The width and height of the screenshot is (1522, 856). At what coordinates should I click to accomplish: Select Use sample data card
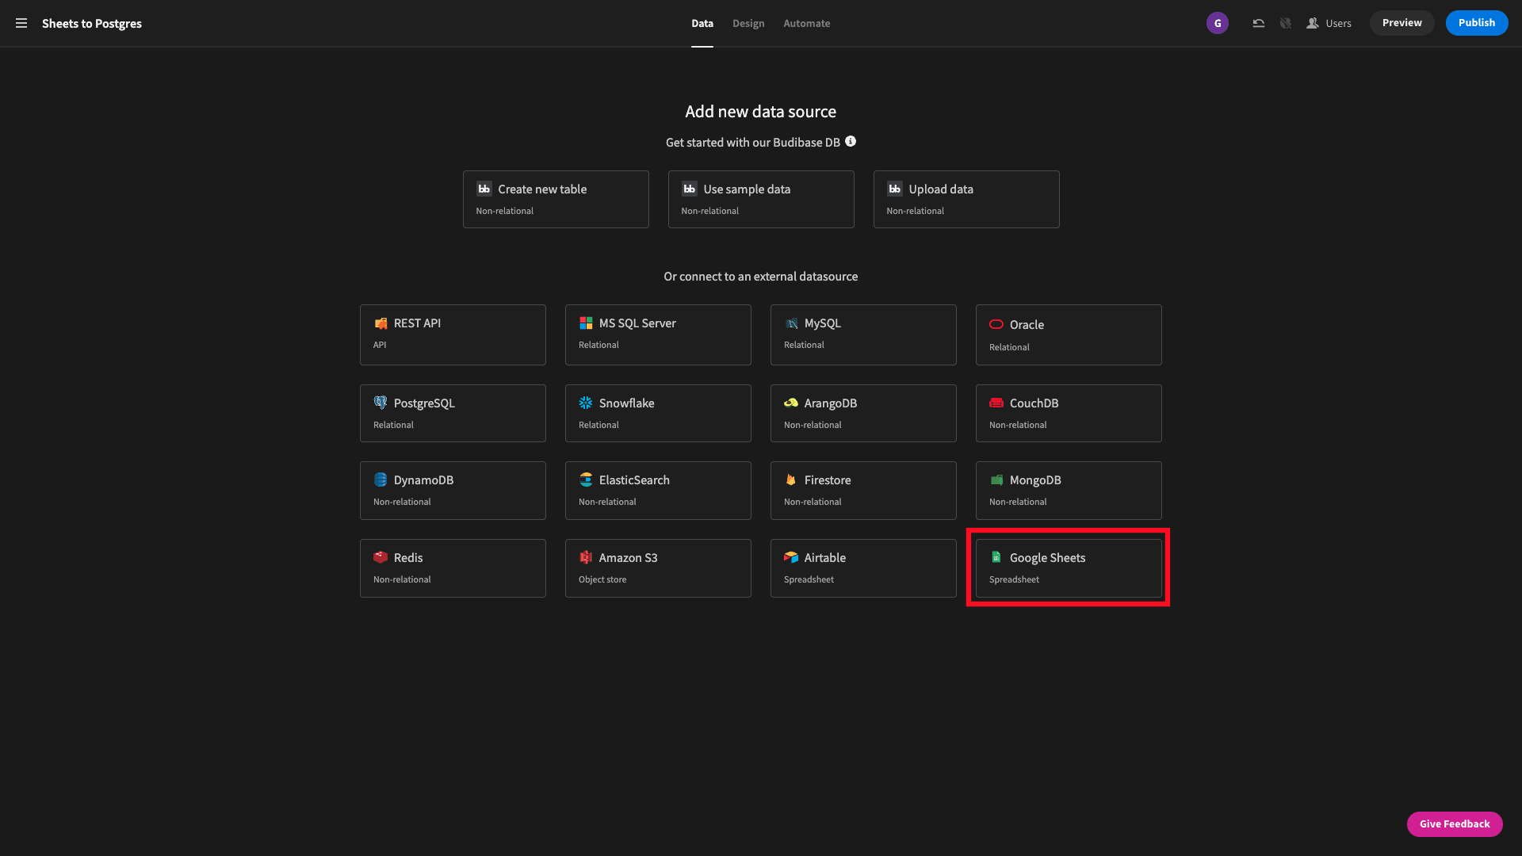[761, 199]
